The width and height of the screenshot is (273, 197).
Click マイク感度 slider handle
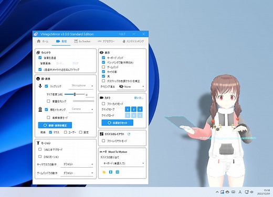pyautogui.click(x=75, y=94)
